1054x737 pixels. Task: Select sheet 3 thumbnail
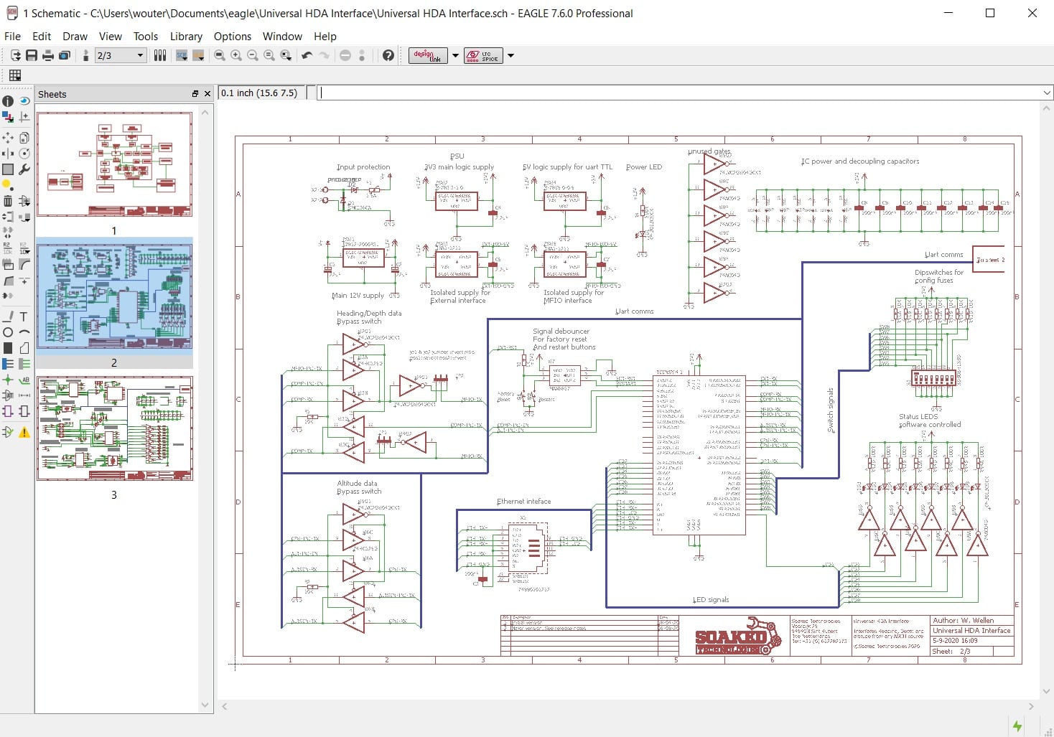pos(114,428)
